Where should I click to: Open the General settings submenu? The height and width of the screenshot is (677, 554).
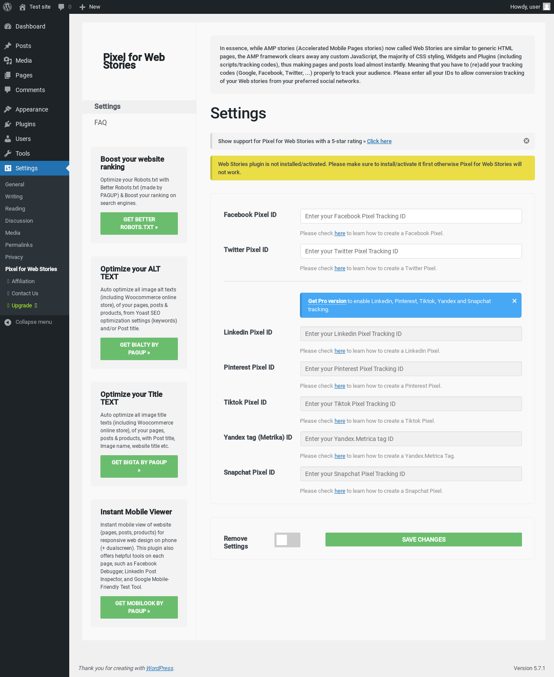click(15, 185)
